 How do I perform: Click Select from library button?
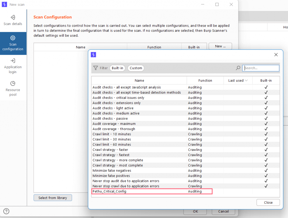pos(53,198)
